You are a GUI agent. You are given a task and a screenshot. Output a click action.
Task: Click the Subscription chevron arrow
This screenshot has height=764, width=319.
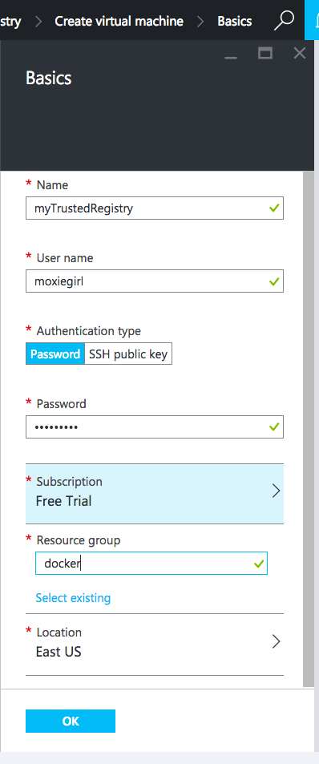(x=276, y=491)
